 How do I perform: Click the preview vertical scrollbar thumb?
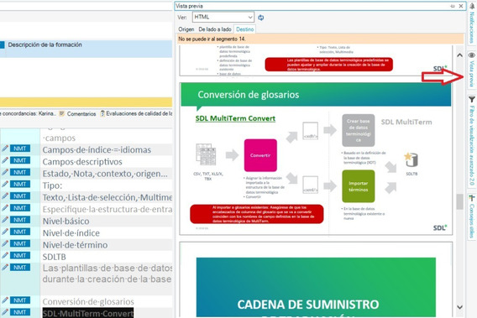[x=459, y=201]
